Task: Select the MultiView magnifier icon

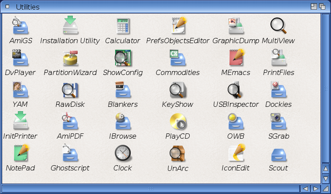Action: (x=278, y=27)
